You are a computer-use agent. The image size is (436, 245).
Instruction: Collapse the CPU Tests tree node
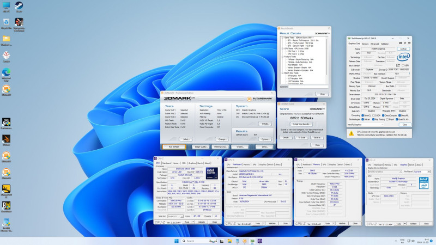282,48
